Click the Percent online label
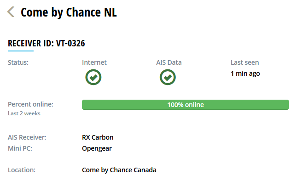 tap(30, 104)
